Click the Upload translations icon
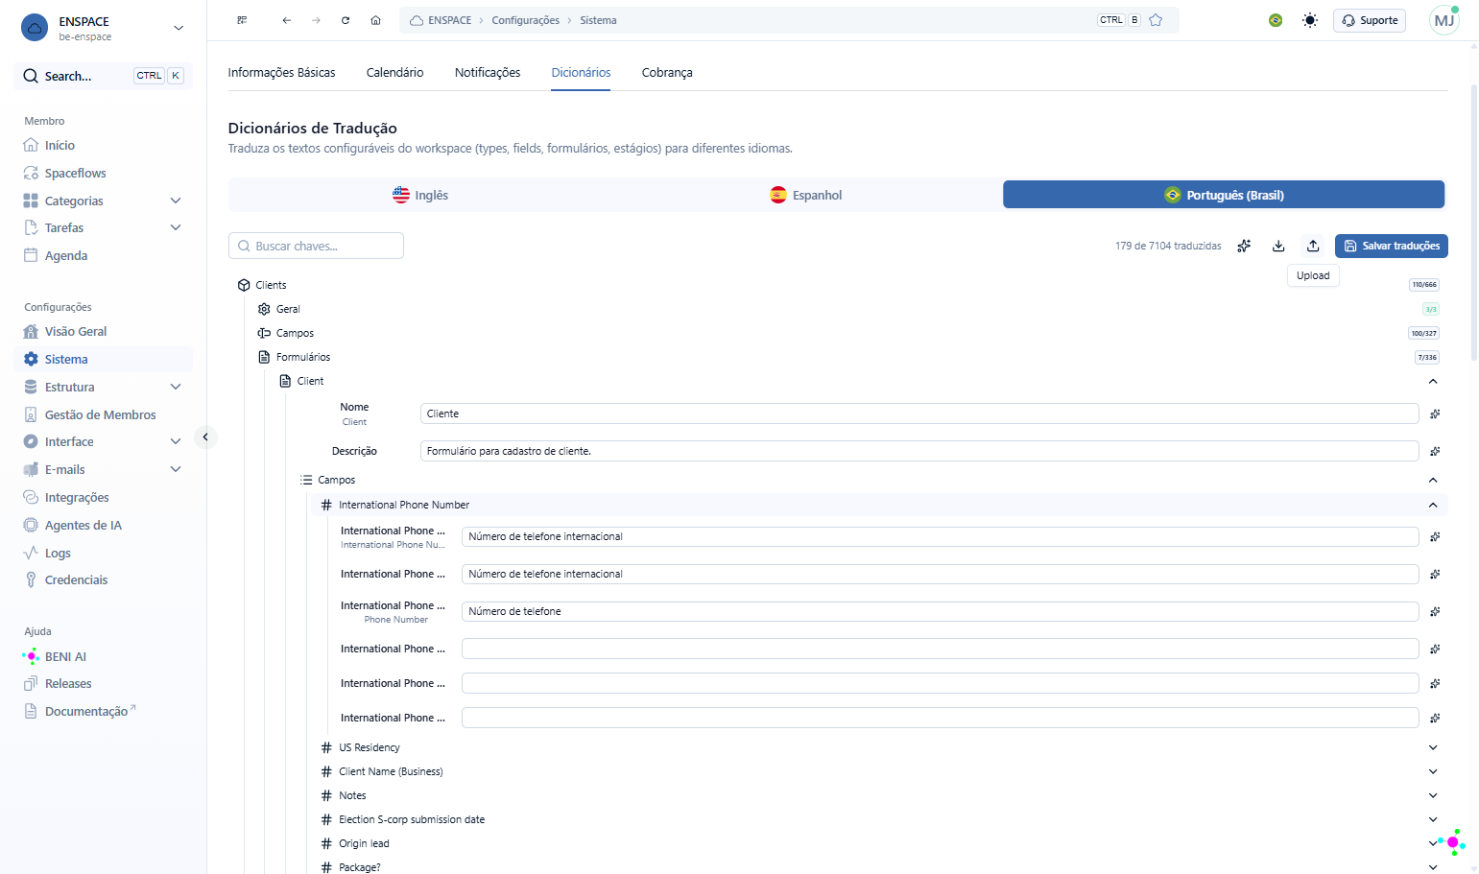1479x874 pixels. (1313, 246)
